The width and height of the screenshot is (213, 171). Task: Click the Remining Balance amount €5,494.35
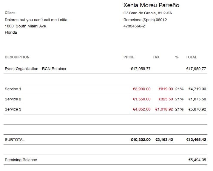tap(197, 160)
